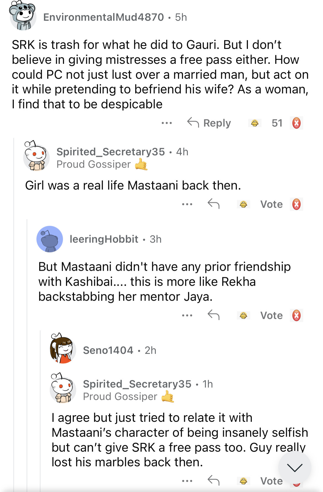Click reply arrow under 'lost his marbles' comment
The height and width of the screenshot is (492, 323).
pos(213,481)
